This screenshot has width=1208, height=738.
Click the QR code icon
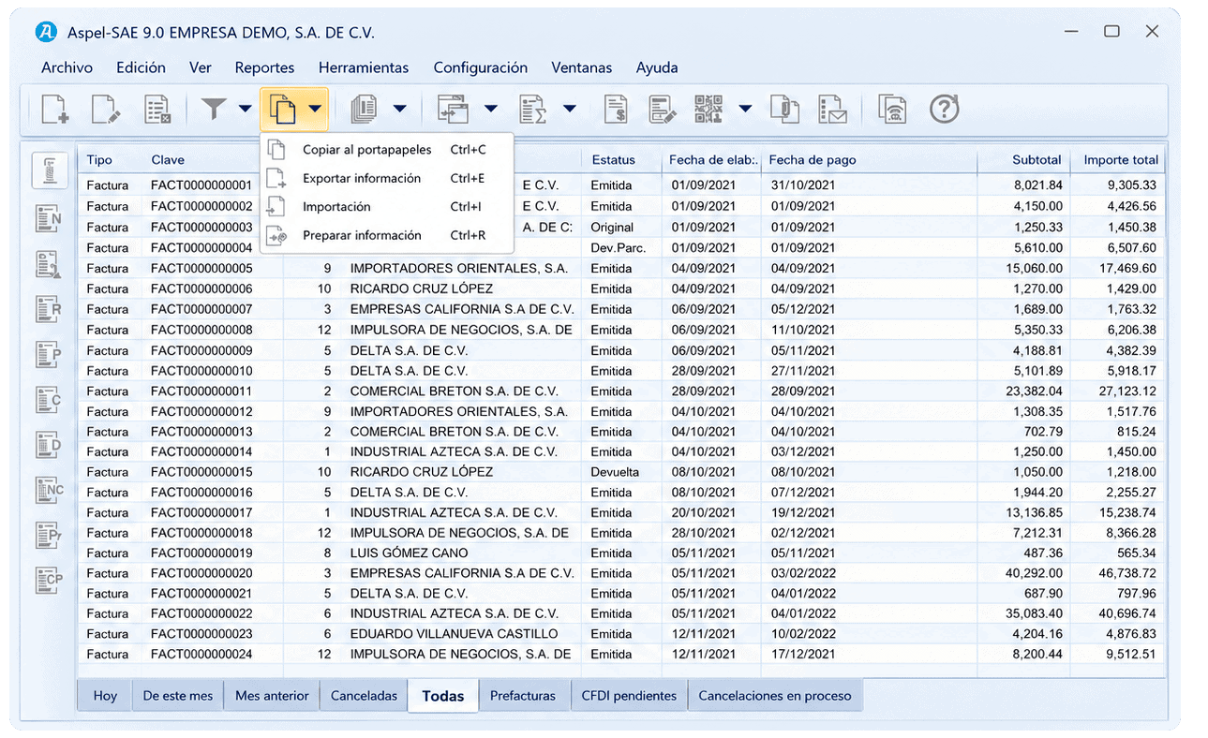point(709,109)
